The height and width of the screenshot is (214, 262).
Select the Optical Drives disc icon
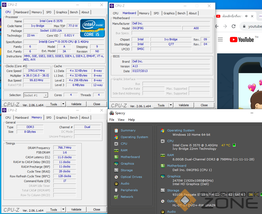tap(116, 177)
